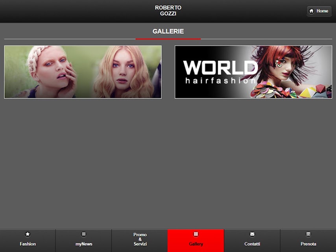This screenshot has height=252, width=336.
Task: Tap the calendar icon above Prenota
Action: coord(308,234)
